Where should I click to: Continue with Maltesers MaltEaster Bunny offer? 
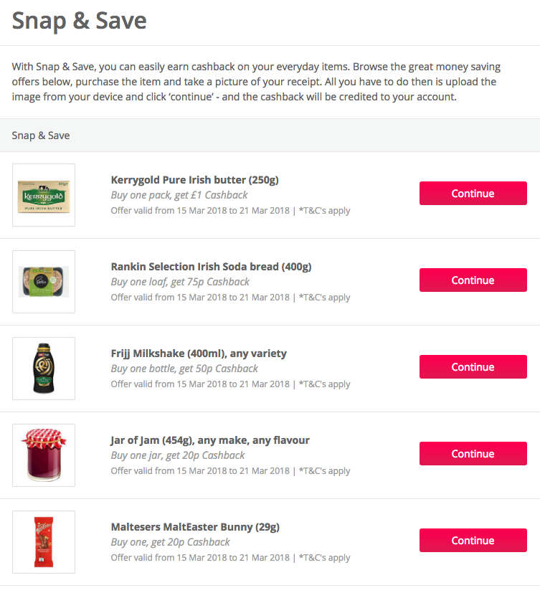[x=473, y=541]
